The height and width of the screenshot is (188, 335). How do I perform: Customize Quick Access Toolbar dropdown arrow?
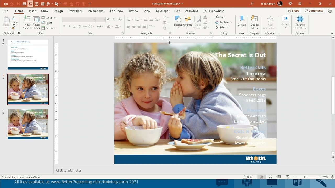click(90, 4)
